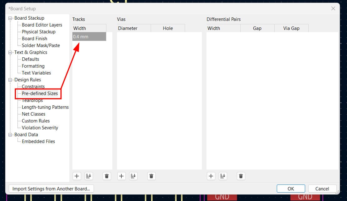Select the Board Data category label

26,135
